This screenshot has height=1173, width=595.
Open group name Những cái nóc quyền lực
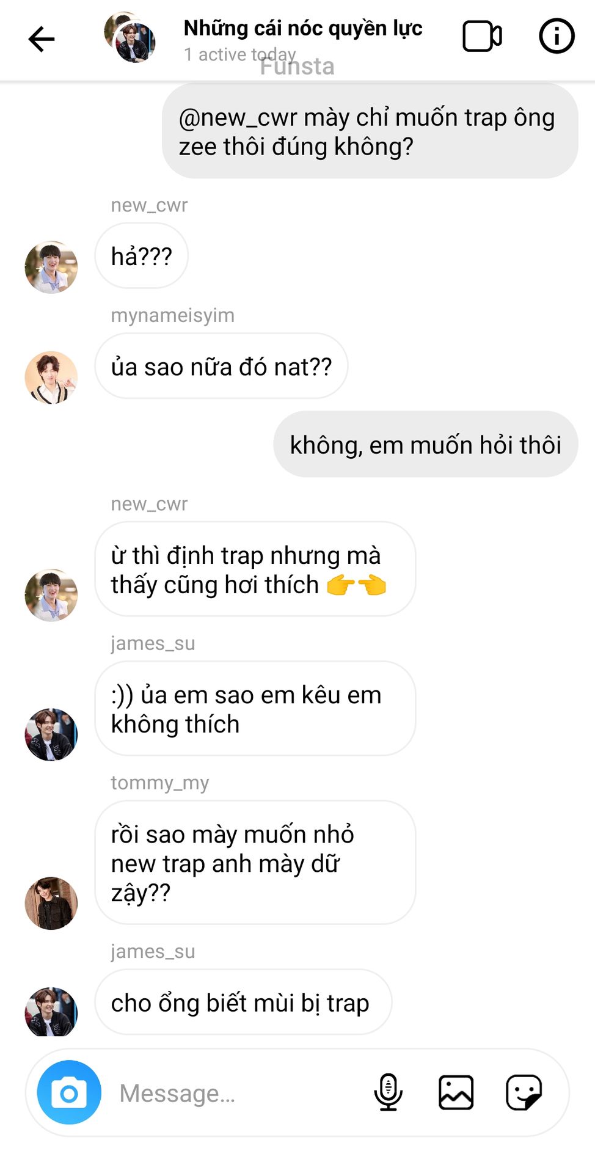click(x=303, y=29)
